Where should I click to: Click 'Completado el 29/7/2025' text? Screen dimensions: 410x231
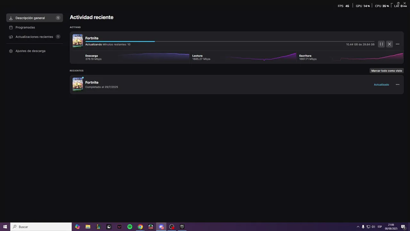(102, 87)
